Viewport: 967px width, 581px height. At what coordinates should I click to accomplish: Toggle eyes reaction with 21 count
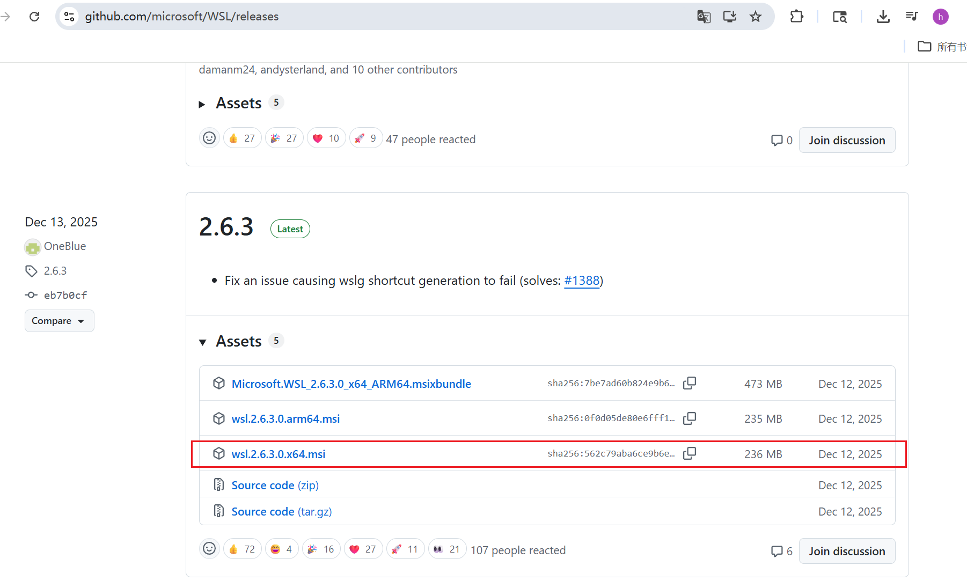(448, 549)
